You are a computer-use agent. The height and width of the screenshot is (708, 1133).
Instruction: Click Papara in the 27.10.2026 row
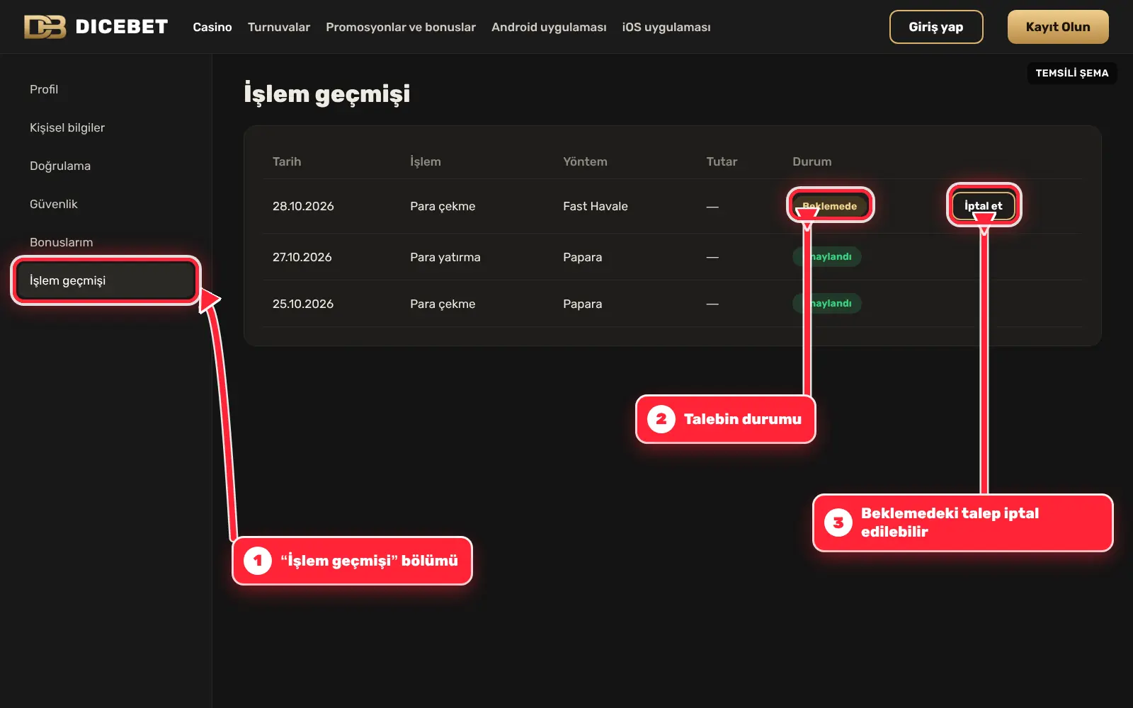tap(583, 257)
